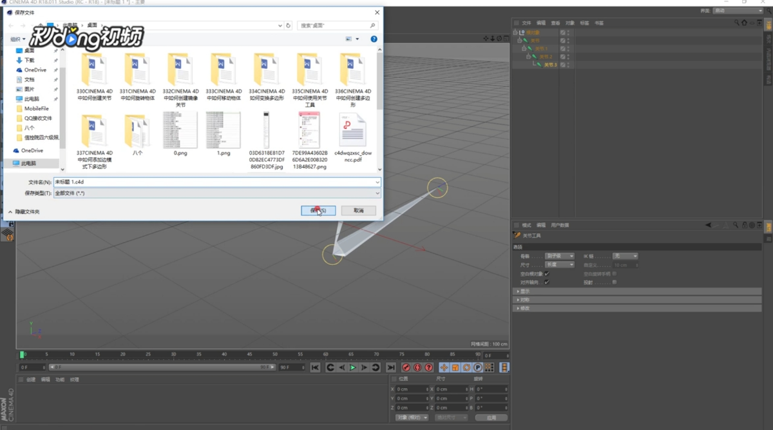Click the Autokeying icon
Screen dimensions: 773x430
click(x=417, y=367)
